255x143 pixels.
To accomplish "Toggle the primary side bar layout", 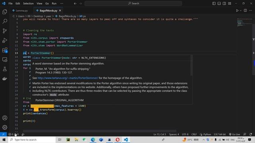I will click(x=214, y=4).
